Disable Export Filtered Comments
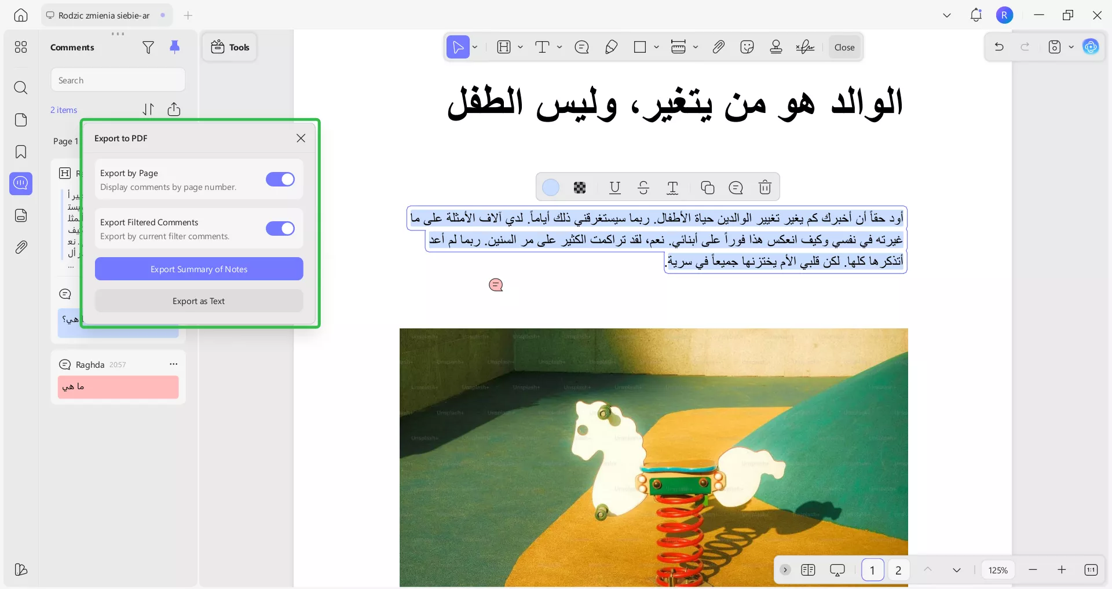Viewport: 1112px width, 589px height. 280,229
